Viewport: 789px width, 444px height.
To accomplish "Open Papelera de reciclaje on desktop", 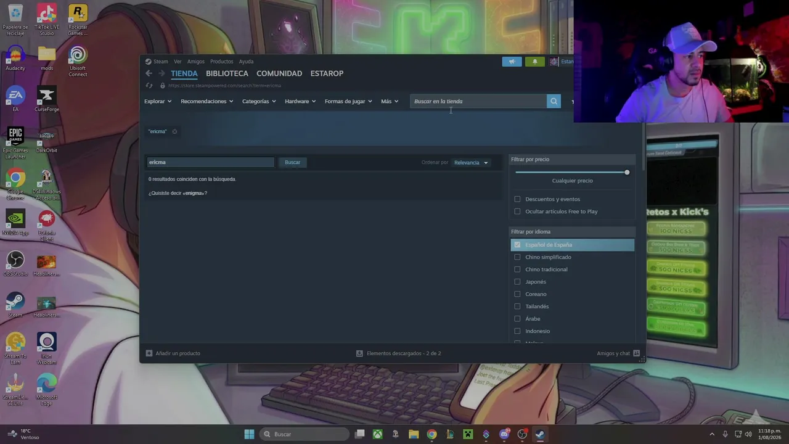I will click(15, 20).
